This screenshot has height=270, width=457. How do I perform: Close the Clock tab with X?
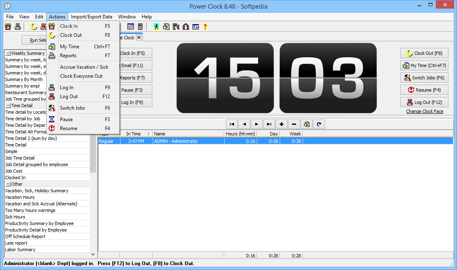[139, 37]
